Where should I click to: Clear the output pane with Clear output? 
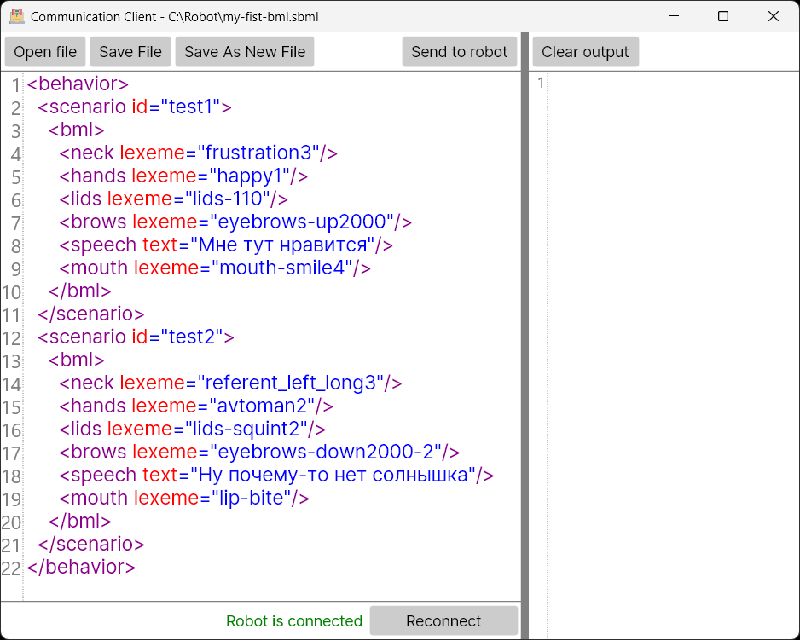[x=585, y=51]
